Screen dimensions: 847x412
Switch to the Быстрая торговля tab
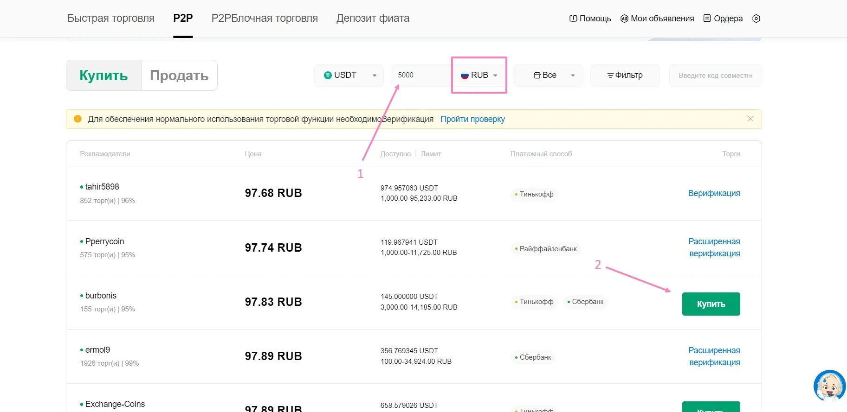click(x=111, y=18)
